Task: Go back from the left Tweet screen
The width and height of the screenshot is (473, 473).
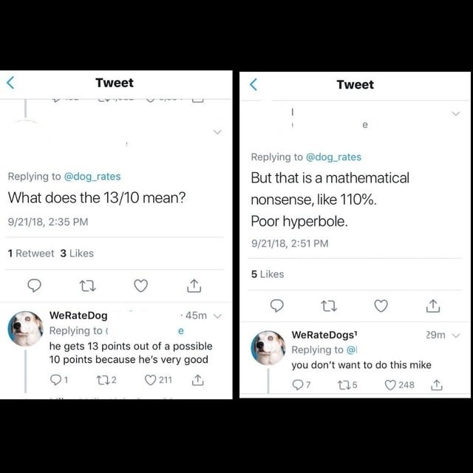Action: point(11,83)
